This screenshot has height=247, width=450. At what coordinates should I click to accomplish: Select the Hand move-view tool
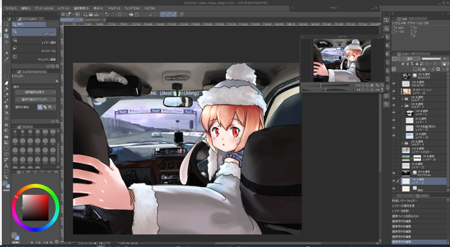pos(7,30)
